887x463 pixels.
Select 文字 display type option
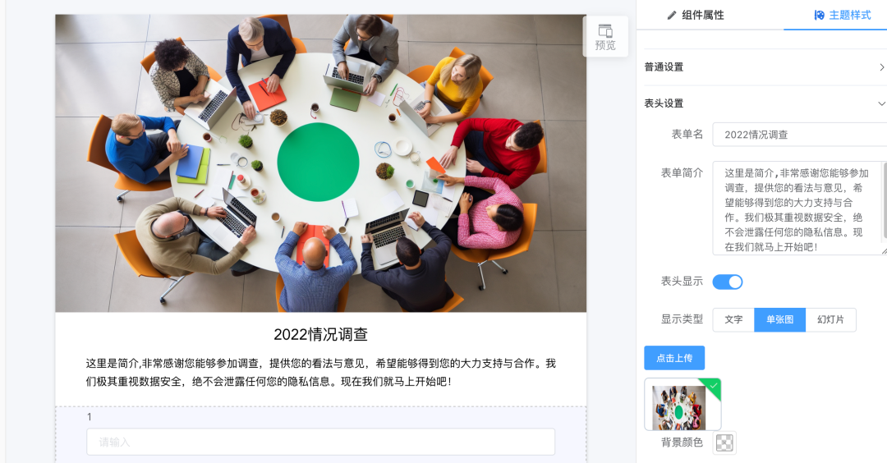click(x=733, y=320)
